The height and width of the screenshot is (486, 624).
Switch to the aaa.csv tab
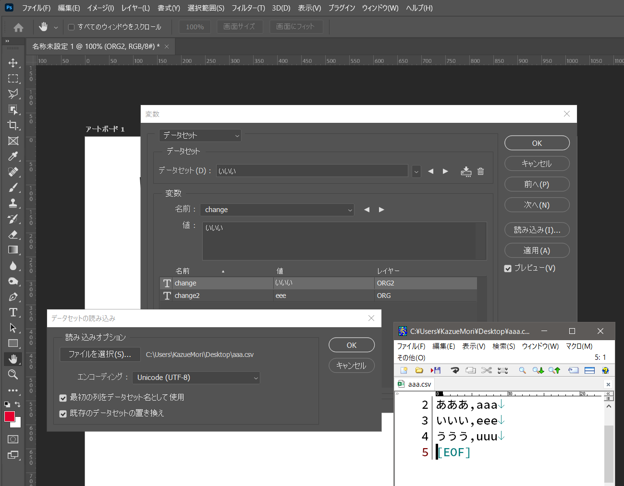pyautogui.click(x=414, y=384)
